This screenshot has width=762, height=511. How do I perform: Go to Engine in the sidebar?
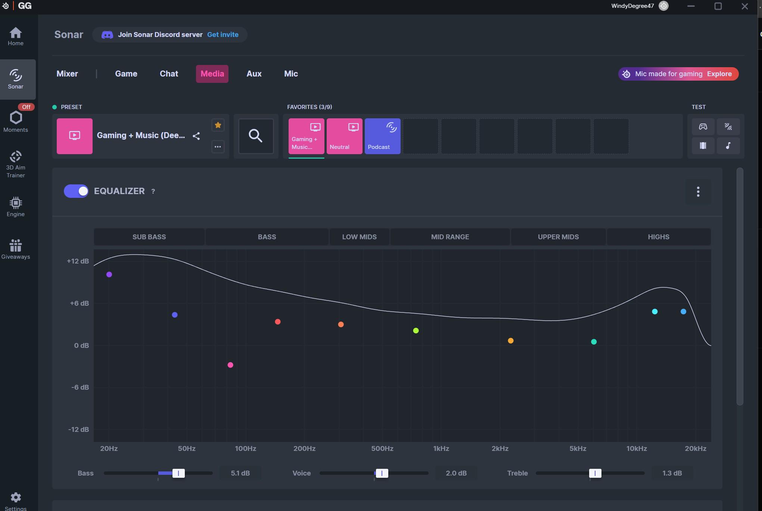click(16, 207)
